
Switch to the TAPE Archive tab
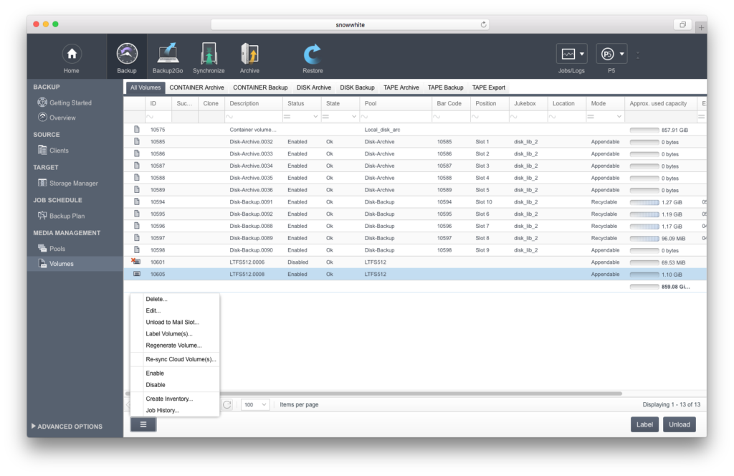(x=401, y=87)
